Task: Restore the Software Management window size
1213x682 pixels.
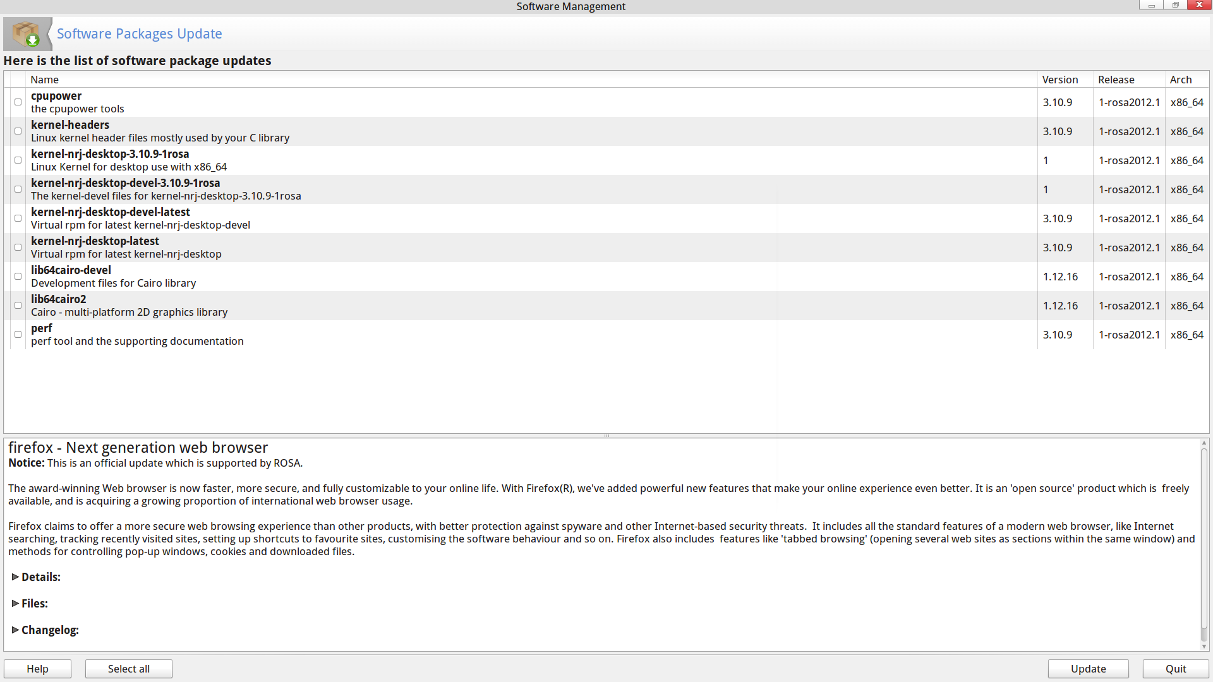Action: pos(1175,5)
